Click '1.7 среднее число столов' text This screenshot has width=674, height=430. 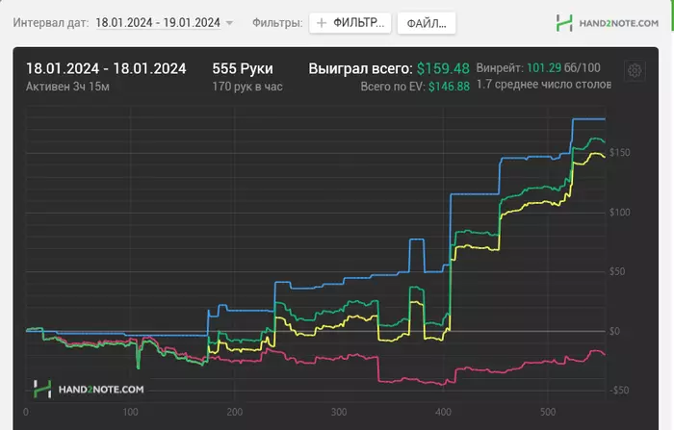click(544, 85)
